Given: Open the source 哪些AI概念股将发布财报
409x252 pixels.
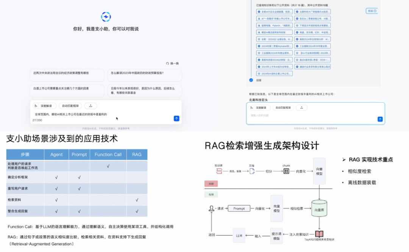Looking at the screenshot, I should 275,32.
